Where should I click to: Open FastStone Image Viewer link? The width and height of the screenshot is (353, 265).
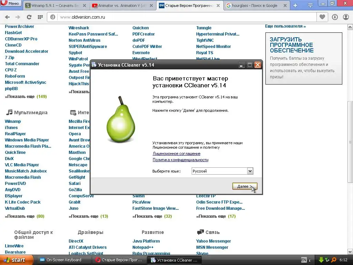coord(155,208)
